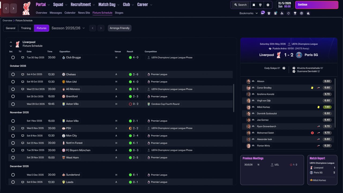Select the Sunderland fixture radio button
343x193 pixels.
click(13, 175)
